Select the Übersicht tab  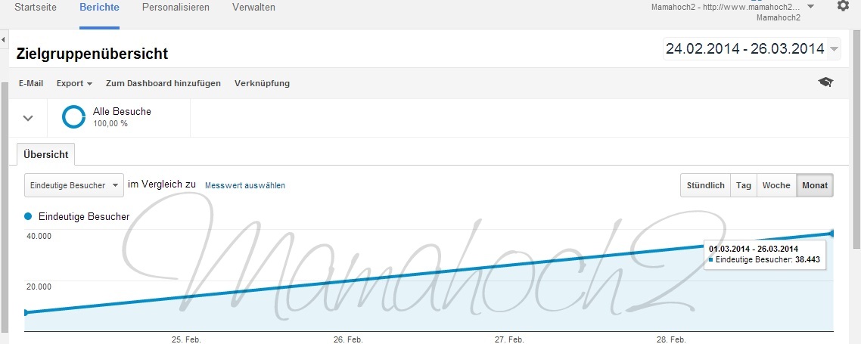coord(45,154)
